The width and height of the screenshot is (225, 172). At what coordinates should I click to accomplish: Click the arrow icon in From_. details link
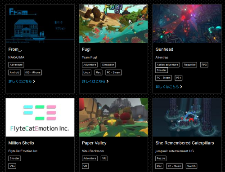pyautogui.click(x=34, y=81)
